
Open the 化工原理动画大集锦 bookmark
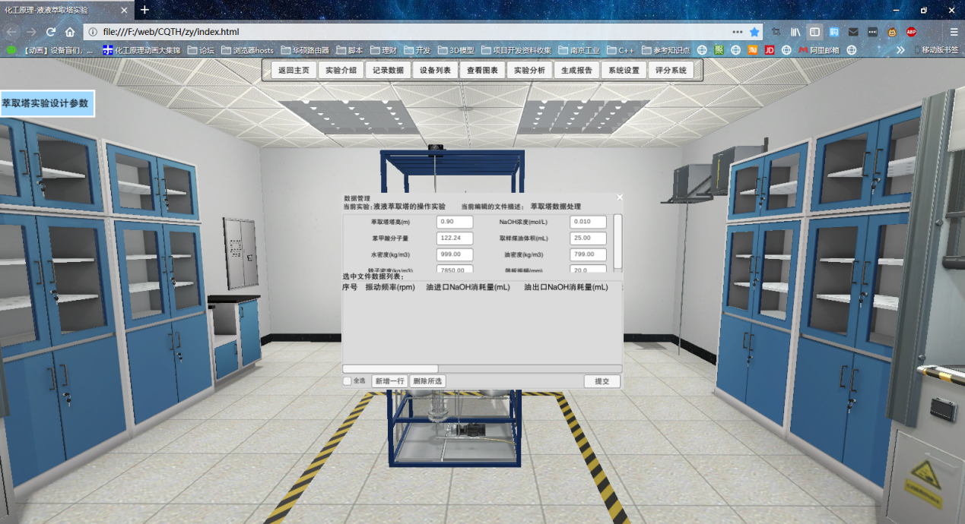tap(143, 50)
